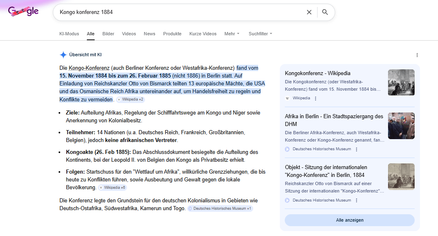Viewport: 438px width, 236px height.
Task: Expand the Wikipedia +6 source chip
Action: click(x=112, y=188)
